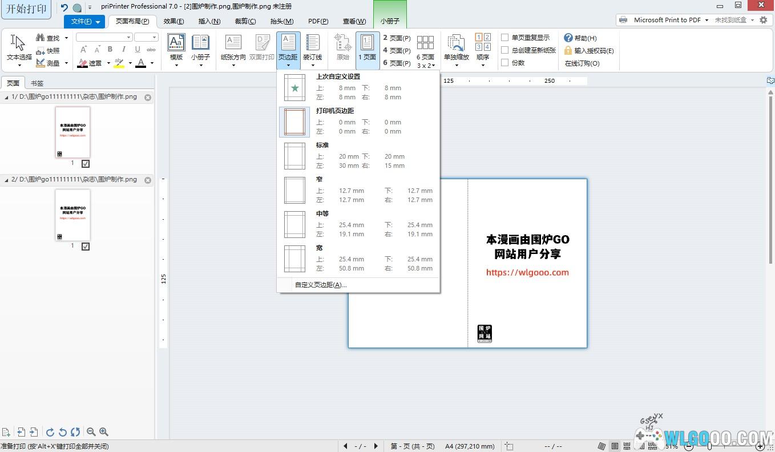775x452 pixels.
Task: Open 在线订购(O) online order
Action: coord(582,63)
